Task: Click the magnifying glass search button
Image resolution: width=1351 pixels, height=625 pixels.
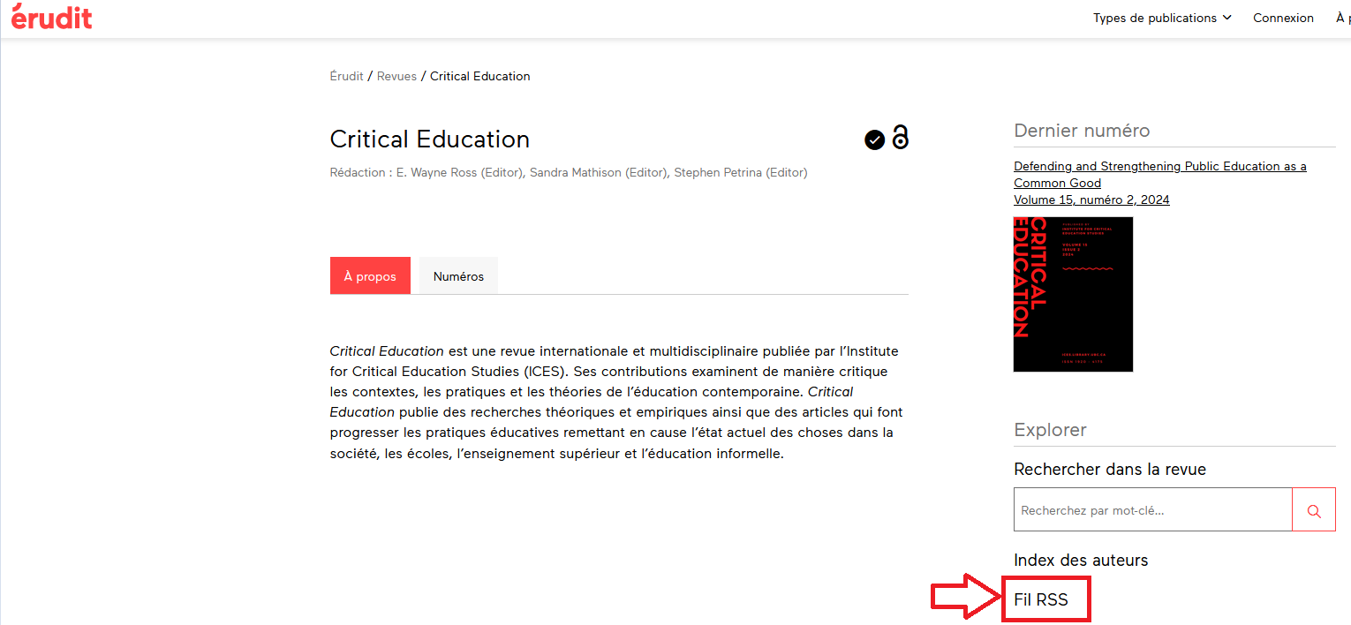Action: pyautogui.click(x=1314, y=510)
